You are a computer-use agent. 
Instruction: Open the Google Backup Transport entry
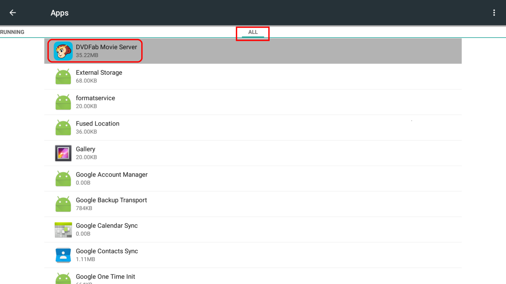(x=253, y=204)
